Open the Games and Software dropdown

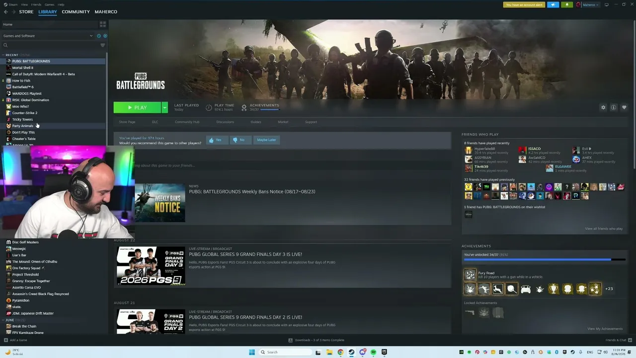48,36
